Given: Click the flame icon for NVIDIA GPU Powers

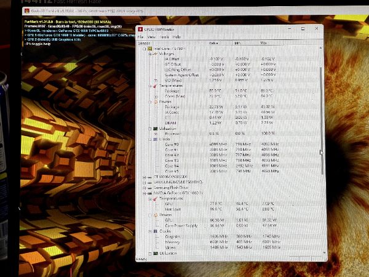Looking at the screenshot, I should pyautogui.click(x=156, y=215).
